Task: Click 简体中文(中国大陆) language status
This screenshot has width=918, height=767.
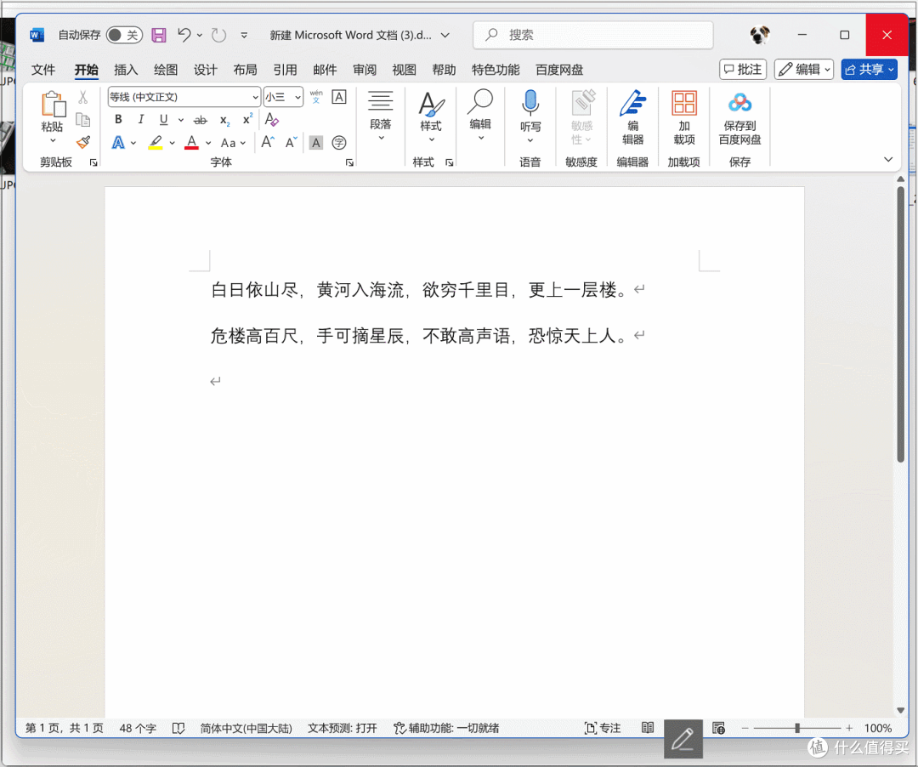Action: [x=246, y=729]
